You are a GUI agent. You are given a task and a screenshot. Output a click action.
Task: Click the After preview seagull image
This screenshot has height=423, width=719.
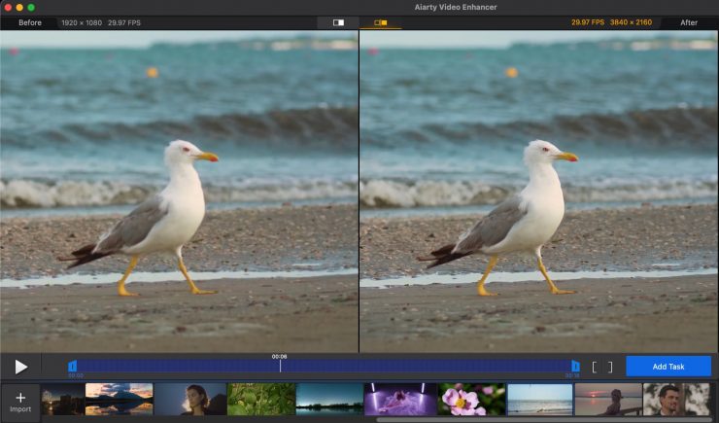[539, 192]
